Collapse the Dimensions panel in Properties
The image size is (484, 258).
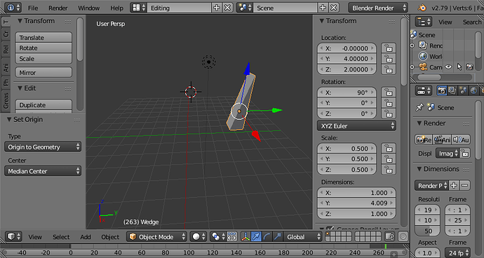419,169
